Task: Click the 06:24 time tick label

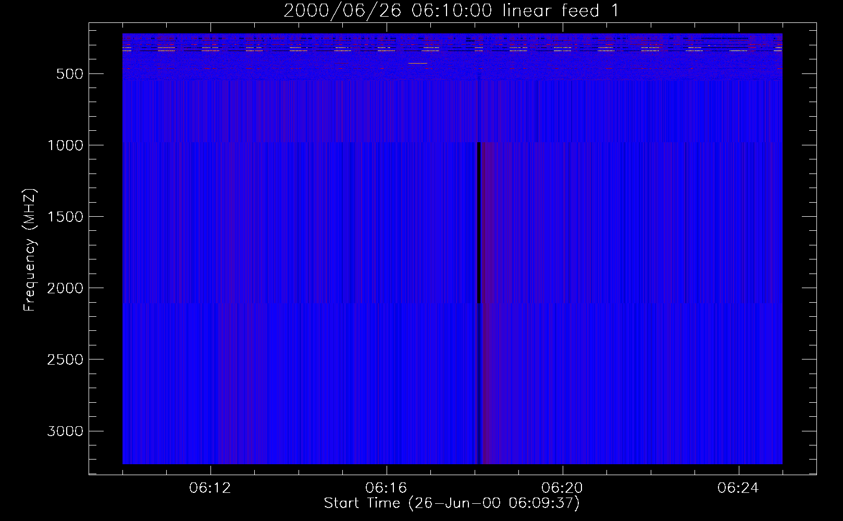Action: (738, 488)
